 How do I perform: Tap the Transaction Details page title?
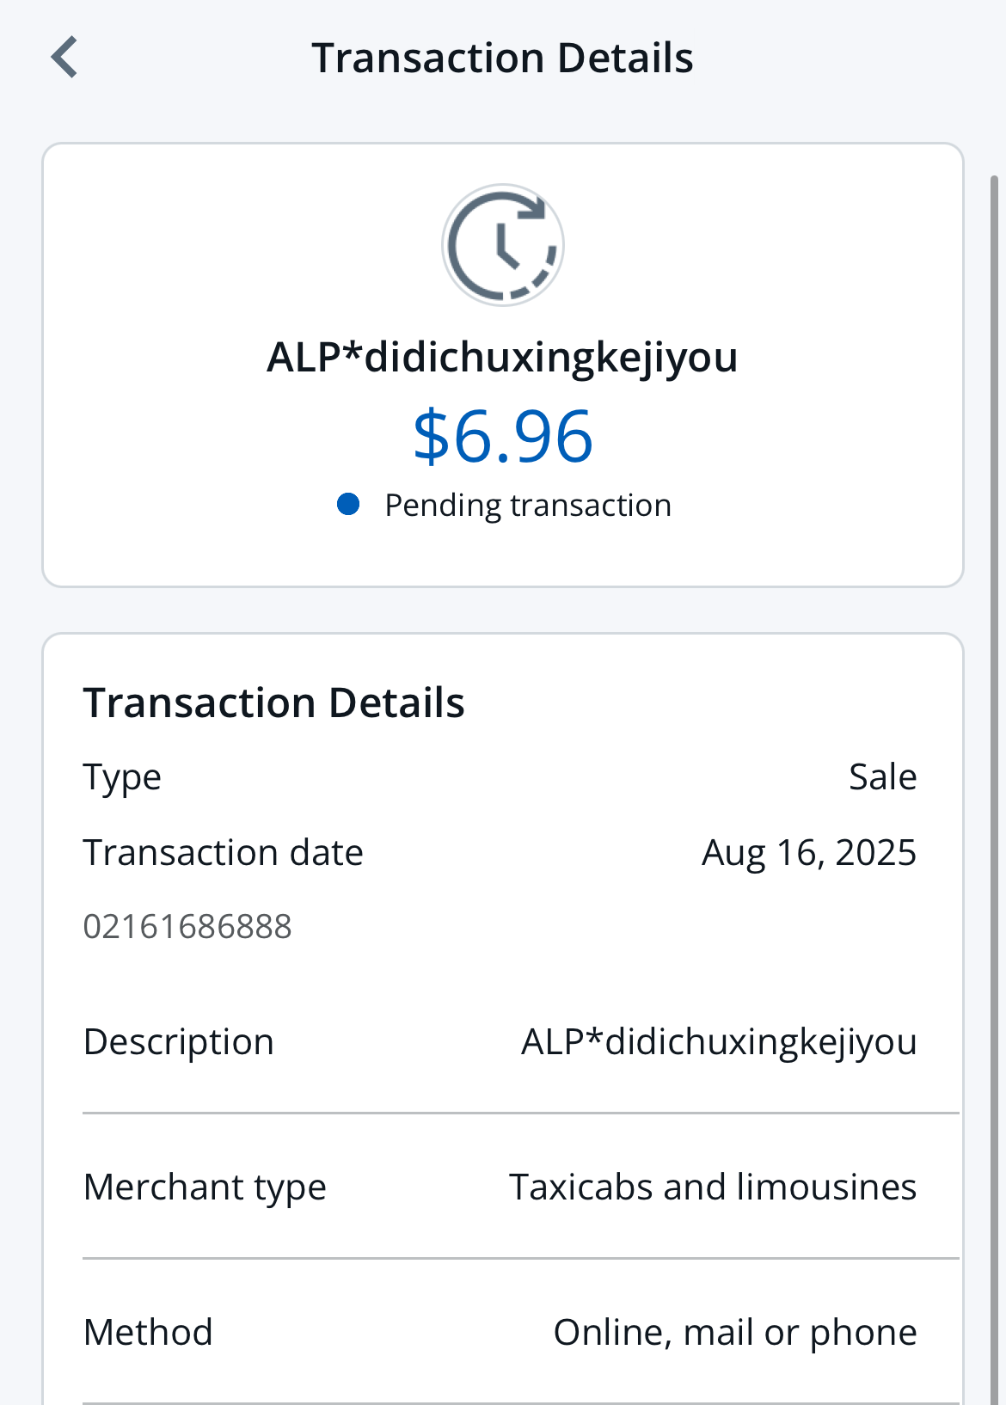pos(503,58)
